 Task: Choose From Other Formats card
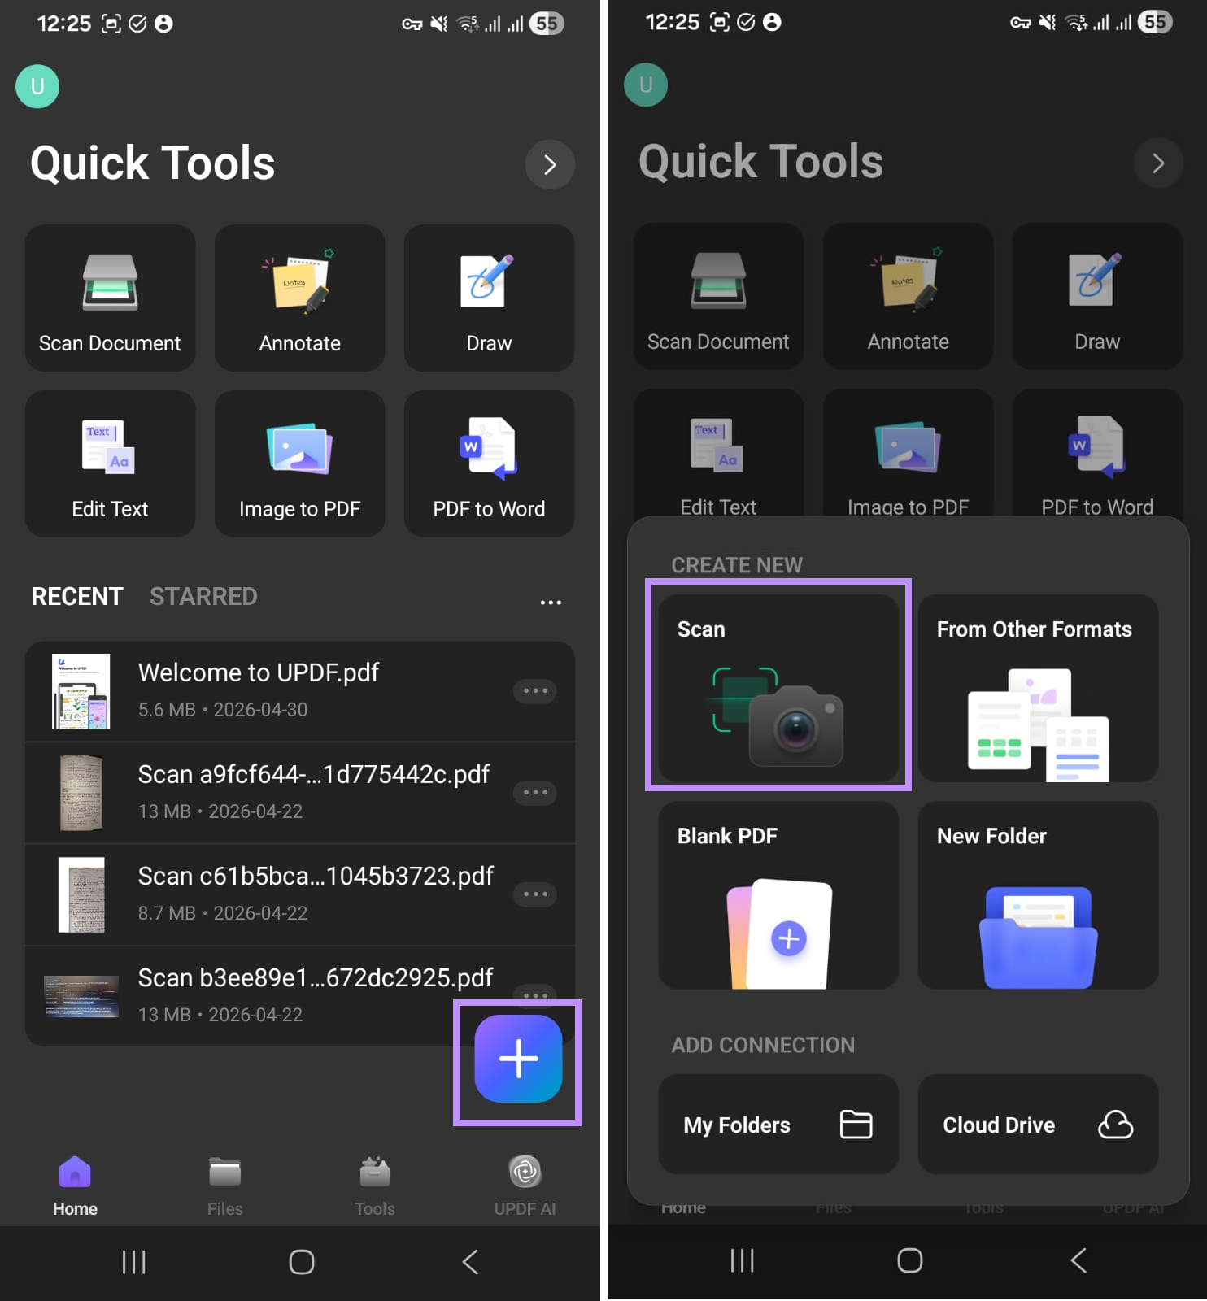tap(1038, 688)
